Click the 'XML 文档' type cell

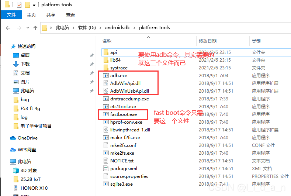pyautogui.click(x=262, y=169)
